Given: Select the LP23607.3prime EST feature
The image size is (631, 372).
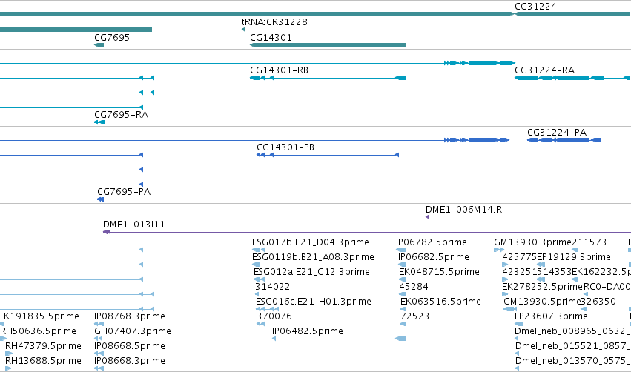Looking at the screenshot, I should 519,324.
